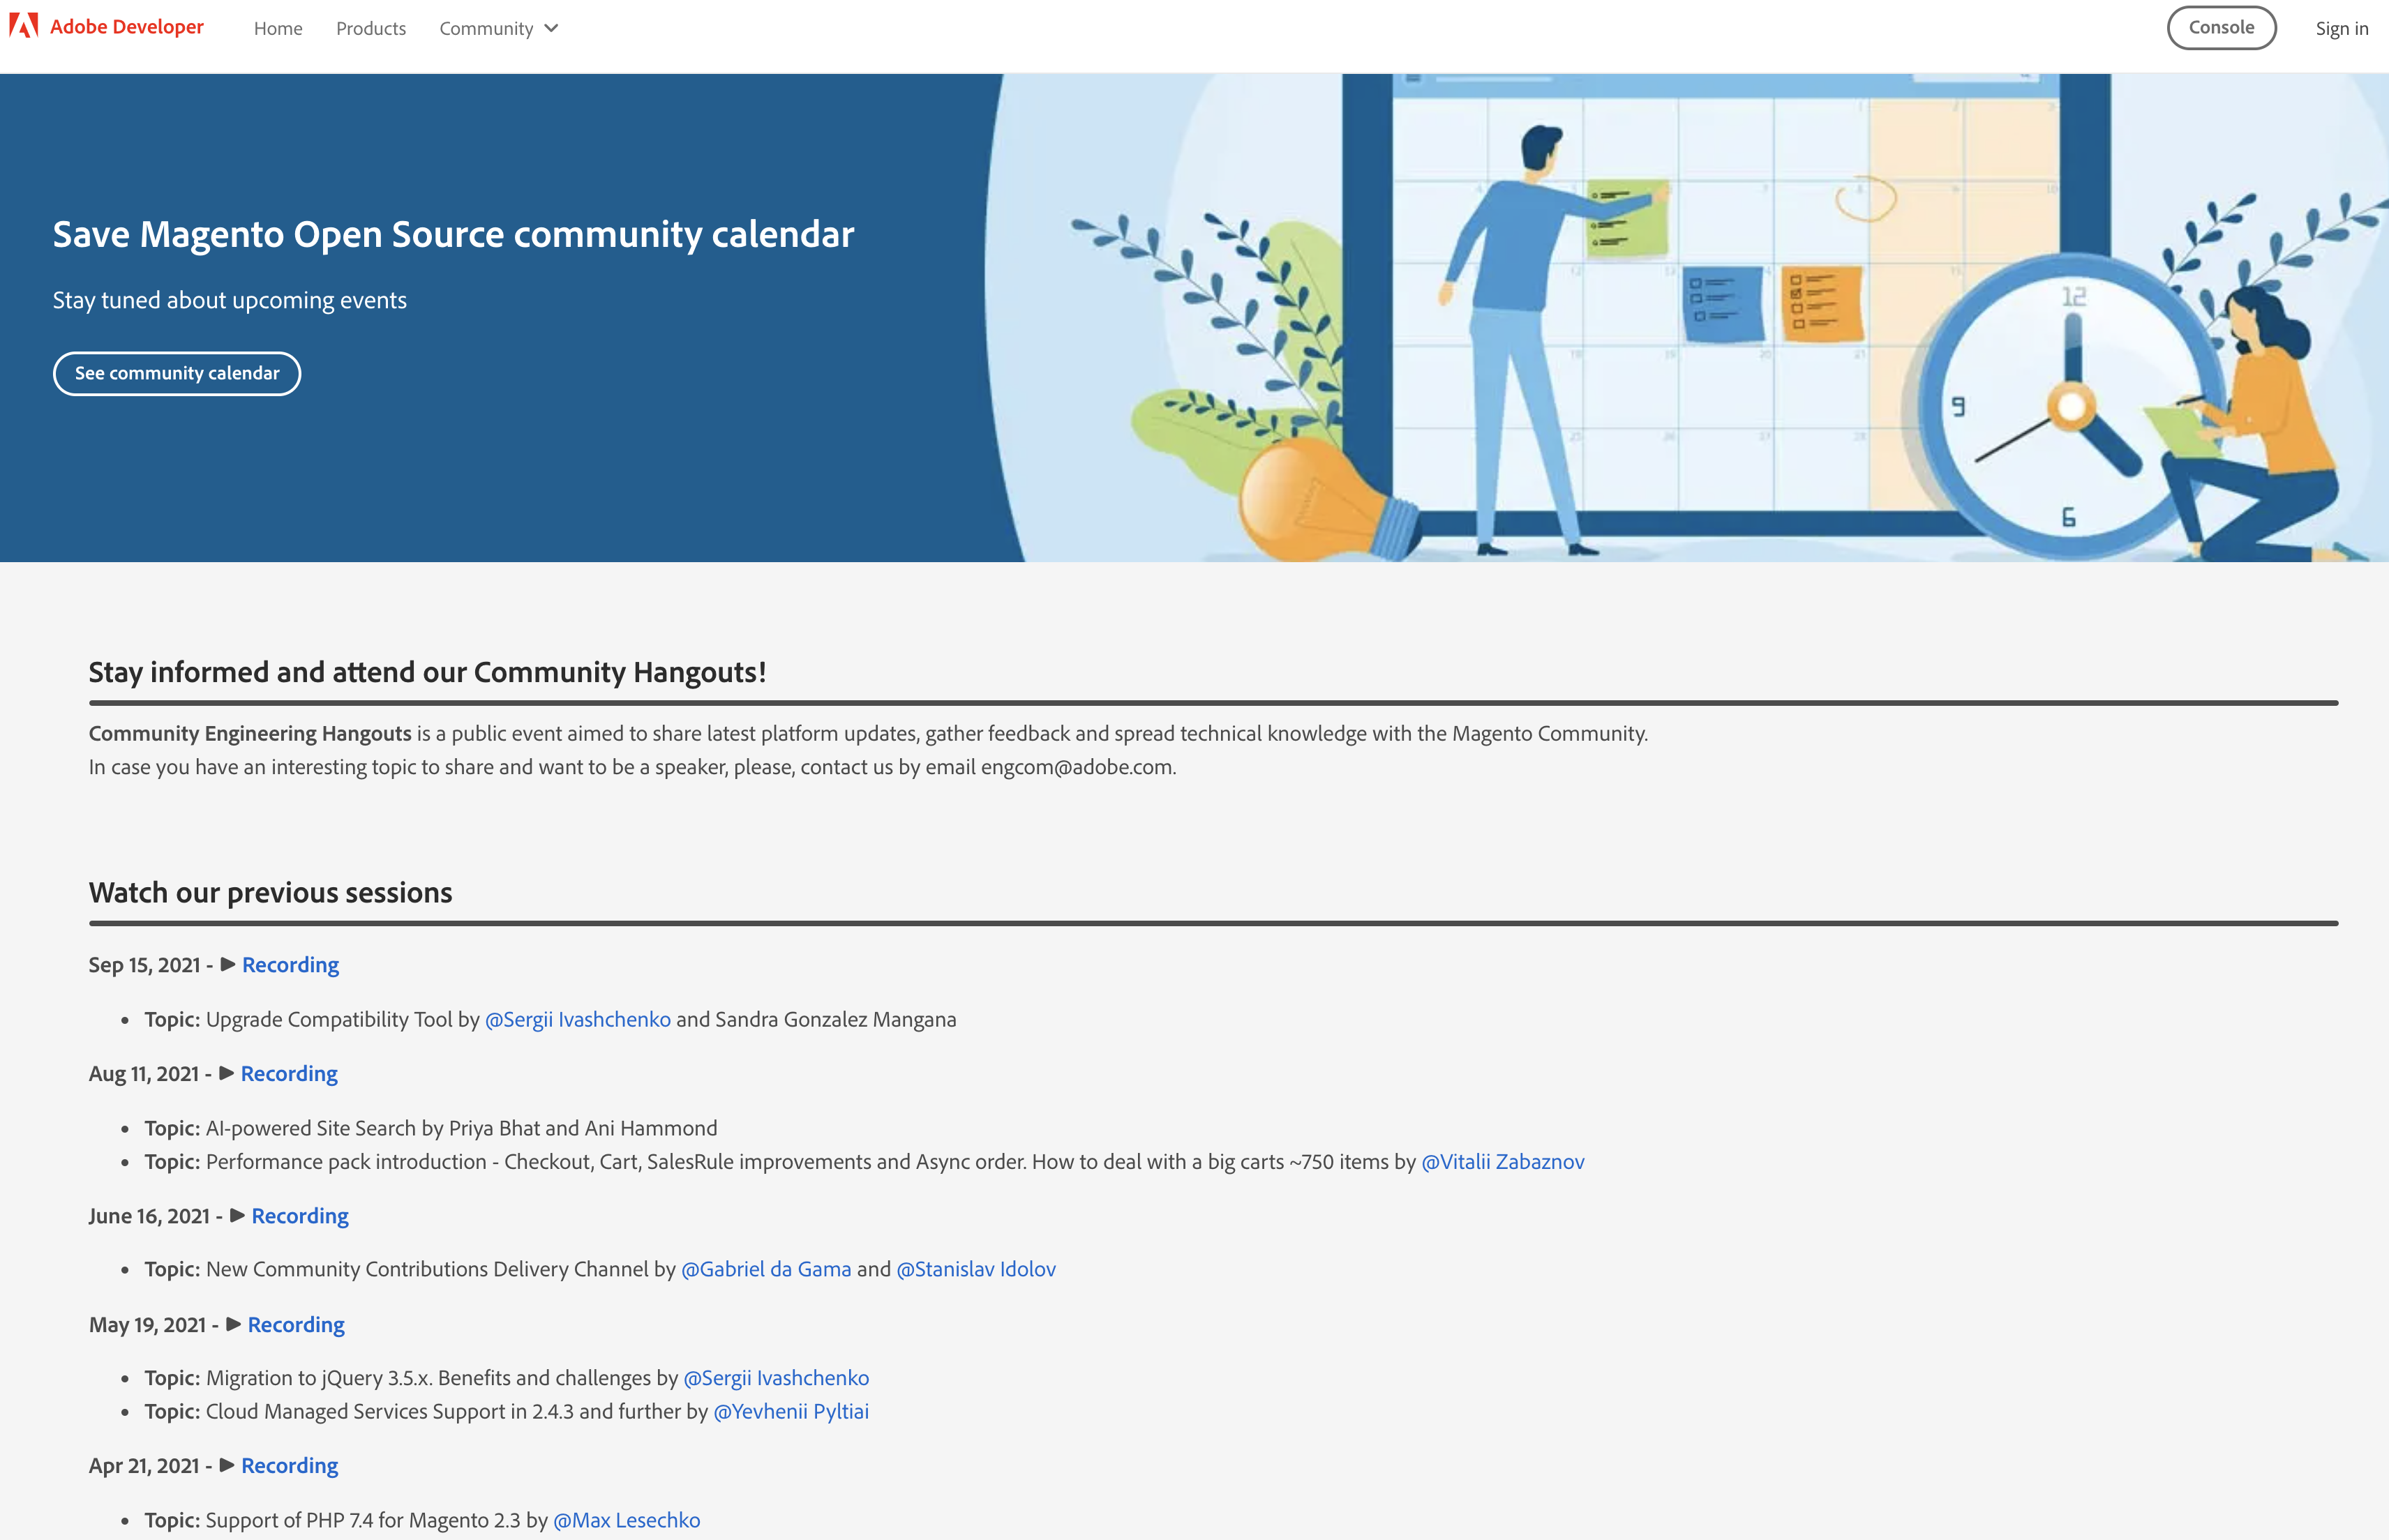This screenshot has width=2389, height=1540.
Task: Open @Vitalii Zabaznov's profile link
Action: (1503, 1161)
